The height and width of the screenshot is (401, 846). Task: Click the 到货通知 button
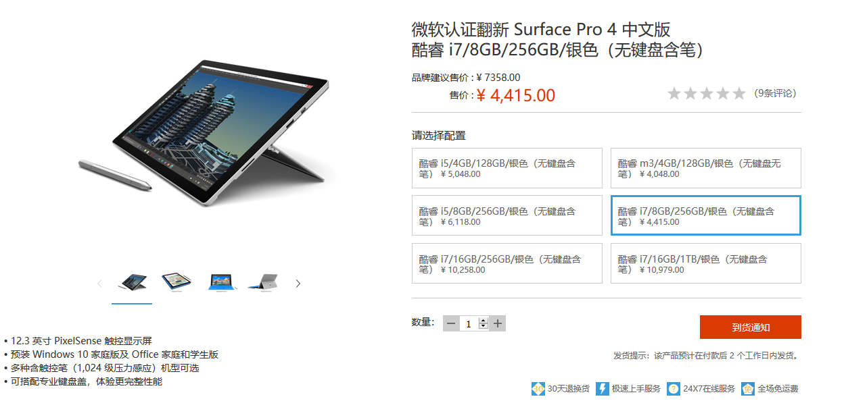(751, 327)
